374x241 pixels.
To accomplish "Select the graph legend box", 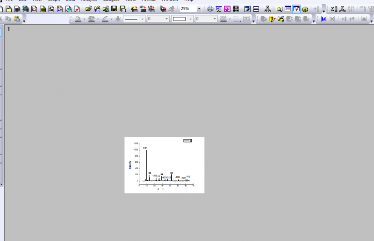I will (187, 141).
